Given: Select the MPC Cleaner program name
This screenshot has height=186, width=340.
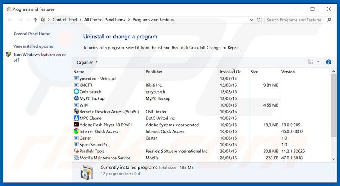Looking at the screenshot, I should 91,118.
